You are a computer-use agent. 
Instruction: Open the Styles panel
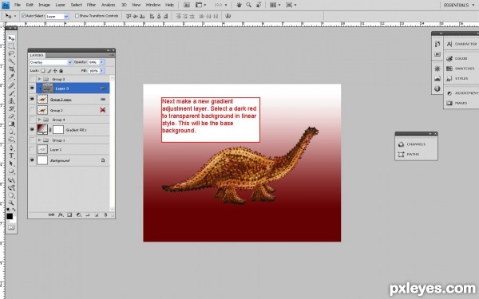tap(457, 79)
